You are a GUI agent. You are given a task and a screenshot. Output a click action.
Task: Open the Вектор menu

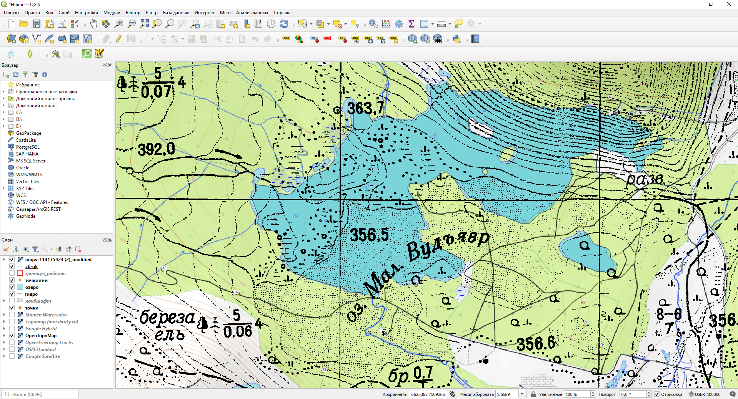pyautogui.click(x=133, y=13)
